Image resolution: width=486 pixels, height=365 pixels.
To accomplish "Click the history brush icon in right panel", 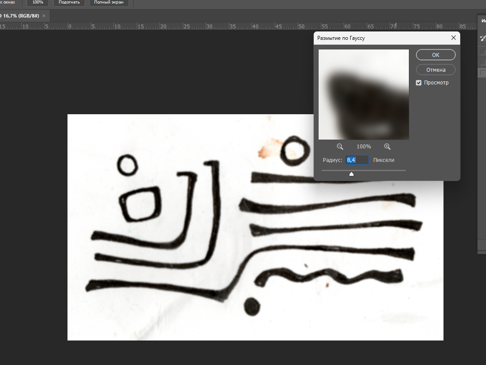I will (x=483, y=38).
